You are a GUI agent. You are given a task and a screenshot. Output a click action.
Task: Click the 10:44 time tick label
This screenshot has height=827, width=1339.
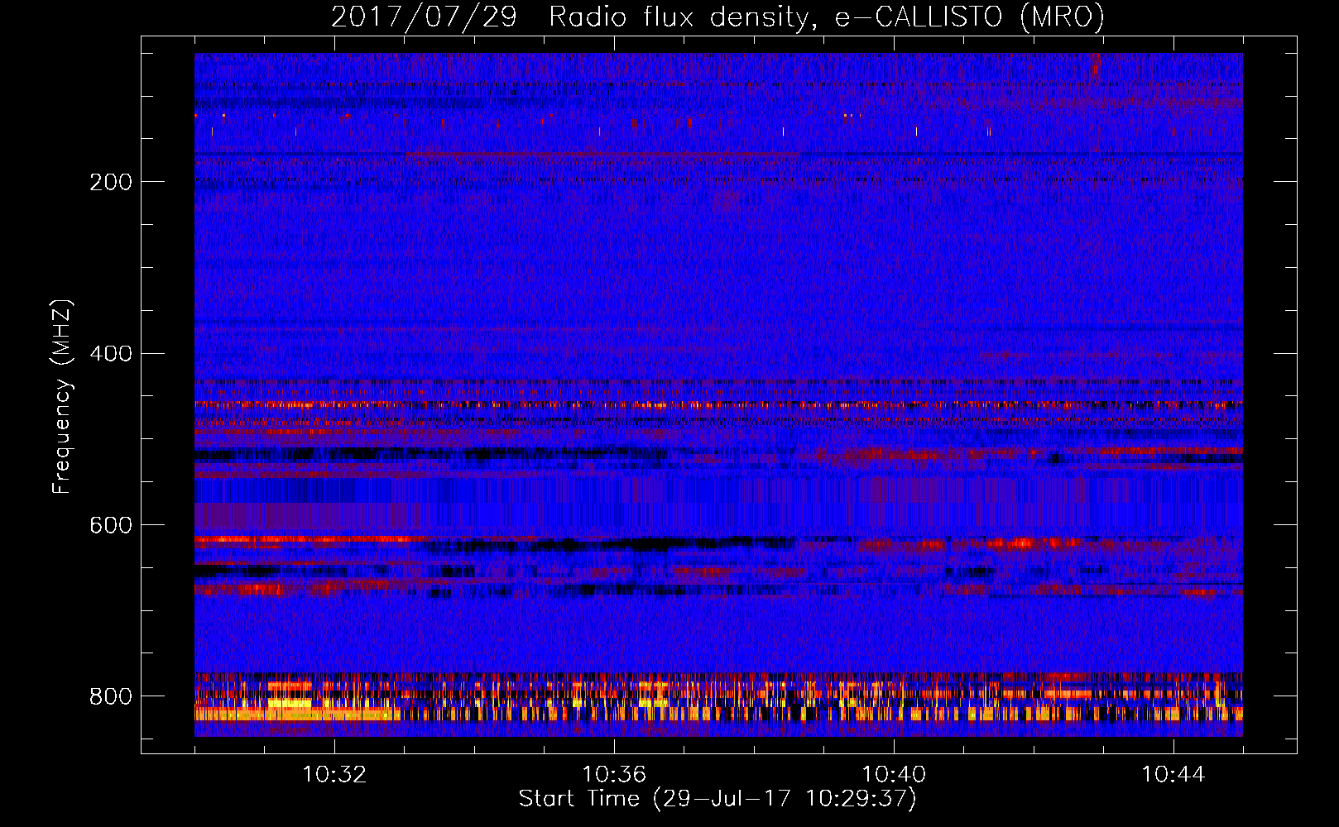[1173, 775]
